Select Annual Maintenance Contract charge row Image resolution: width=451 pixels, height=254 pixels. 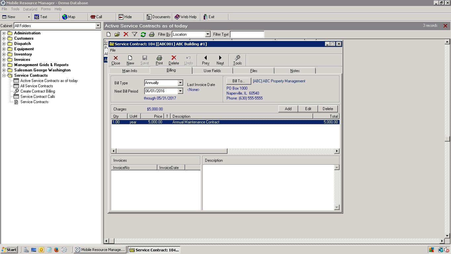225,122
